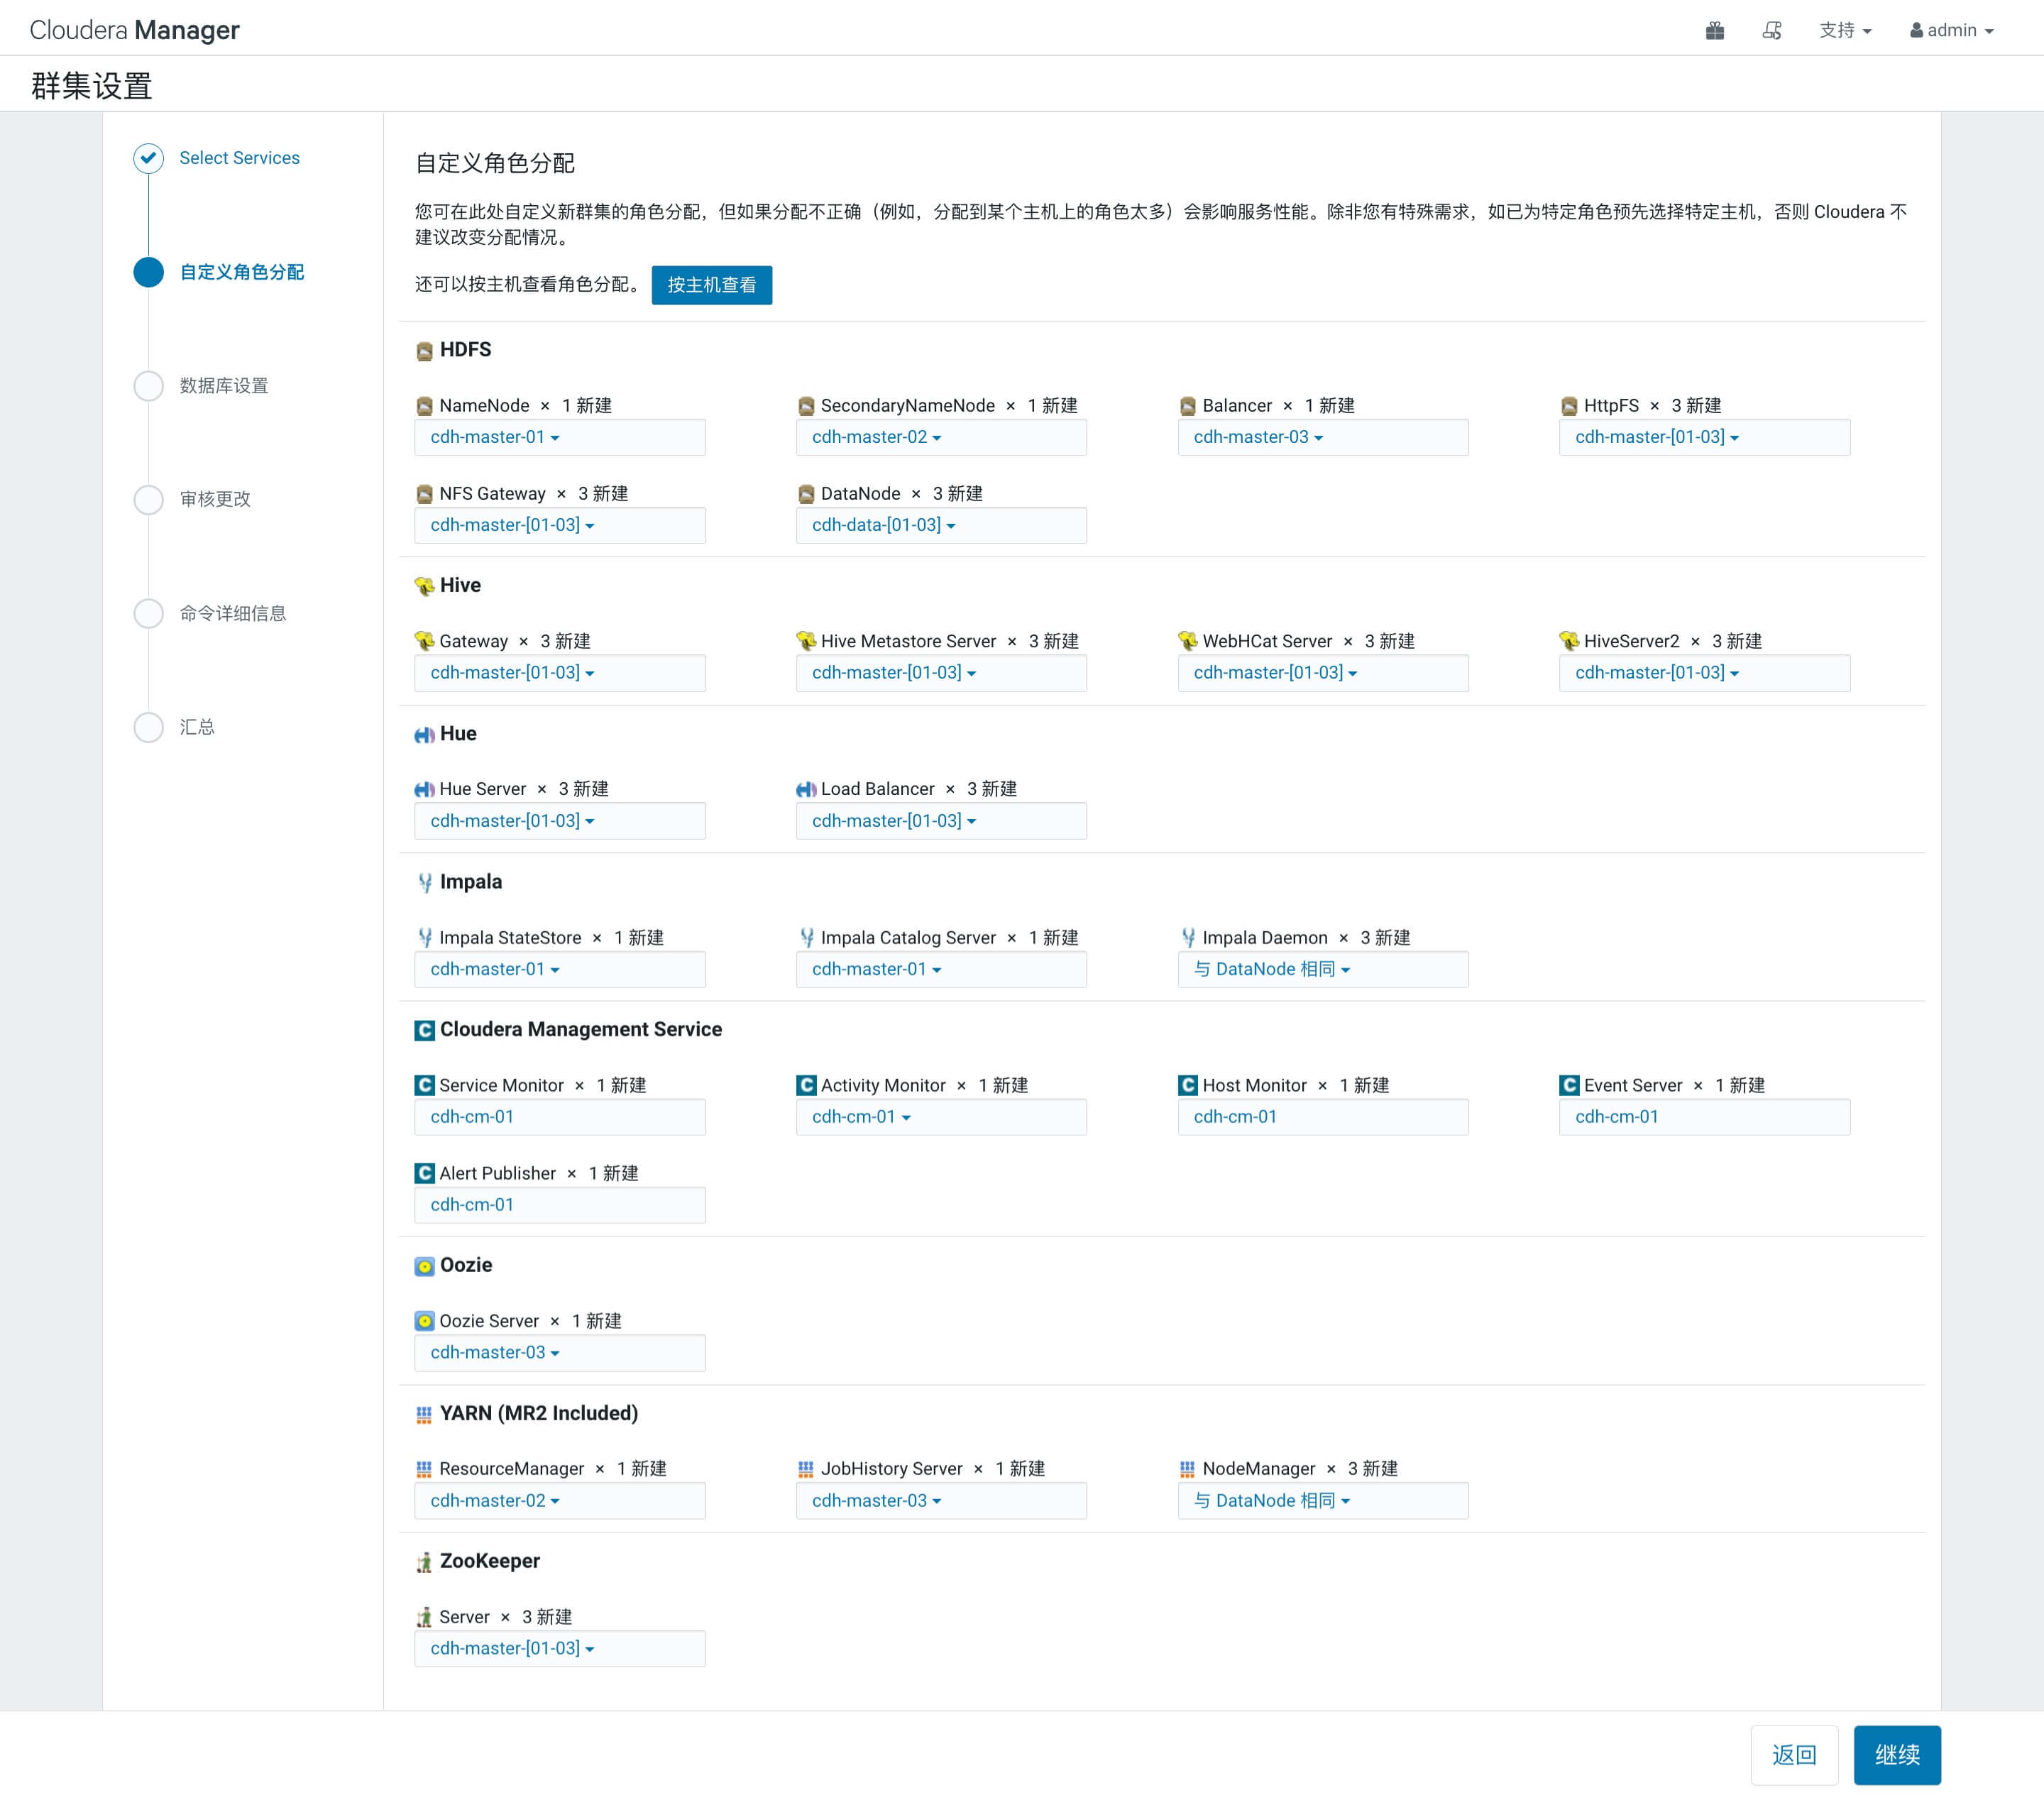Click the Hive bee icon heading

pyautogui.click(x=424, y=586)
